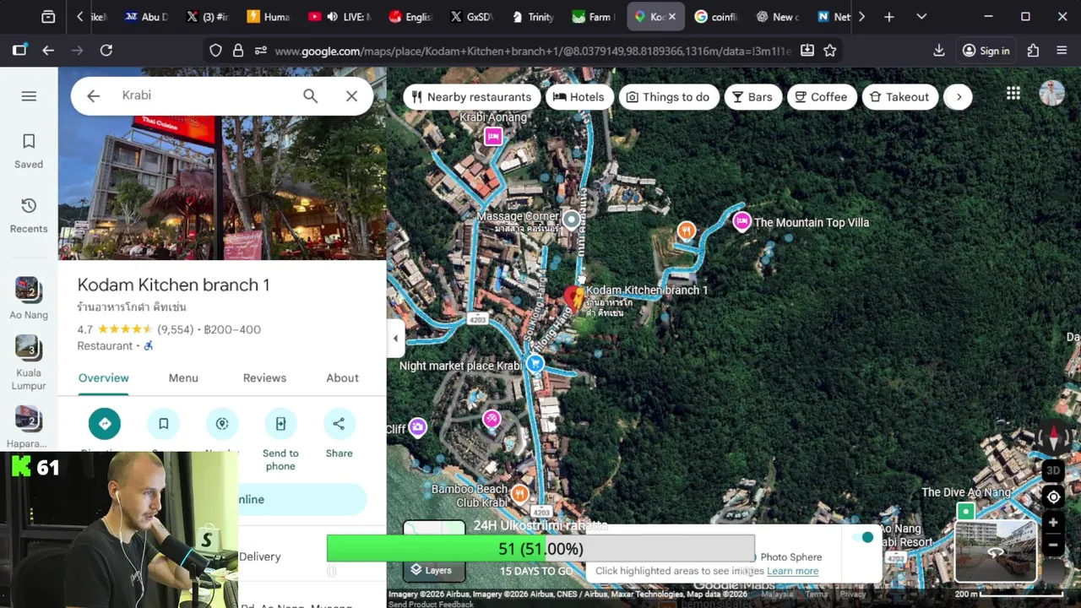This screenshot has width=1081, height=608.
Task: Open the Saved places panel
Action: click(29, 151)
